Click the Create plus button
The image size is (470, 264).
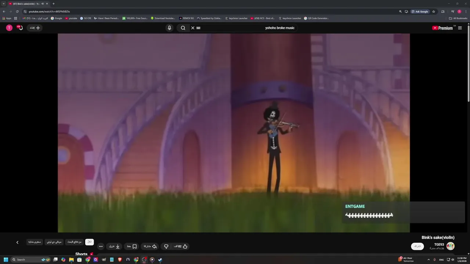[x=35, y=28]
